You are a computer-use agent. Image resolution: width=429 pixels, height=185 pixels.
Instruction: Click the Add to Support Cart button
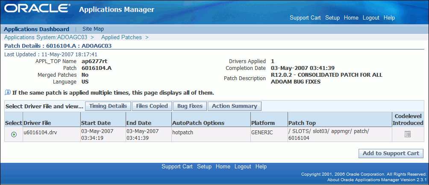click(391, 153)
